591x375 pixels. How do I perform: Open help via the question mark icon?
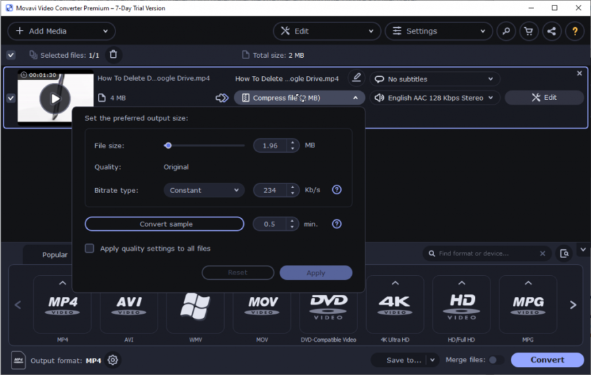[575, 31]
